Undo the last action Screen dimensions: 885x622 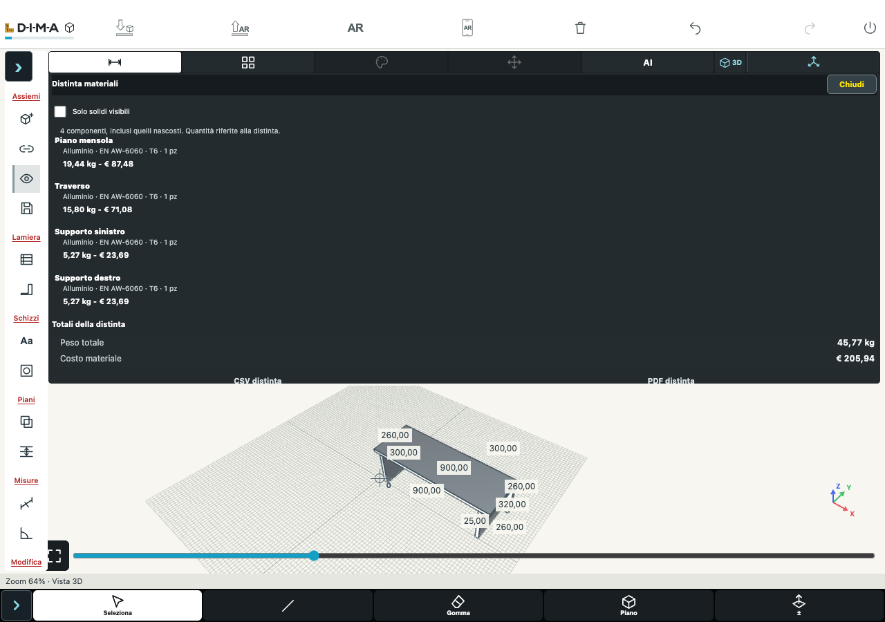[x=696, y=28]
